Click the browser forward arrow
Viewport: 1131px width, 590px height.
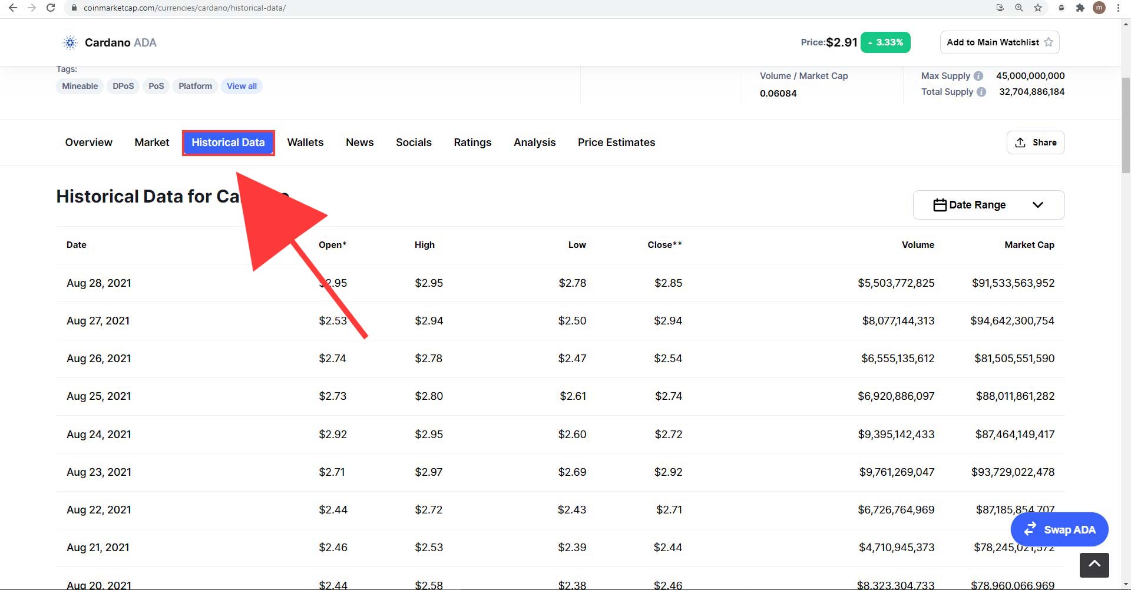(x=32, y=8)
